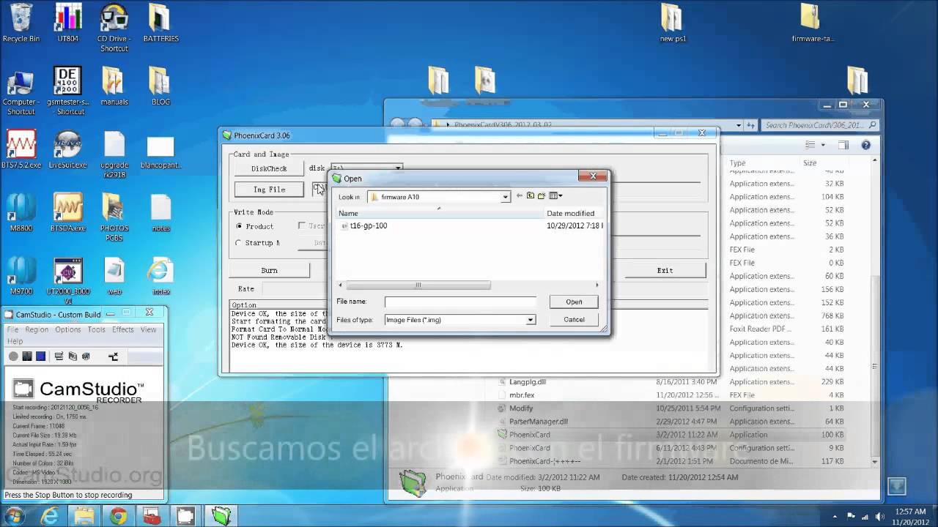Open the LiveSuit.exe desktop icon
The width and height of the screenshot is (938, 527).
(67, 149)
